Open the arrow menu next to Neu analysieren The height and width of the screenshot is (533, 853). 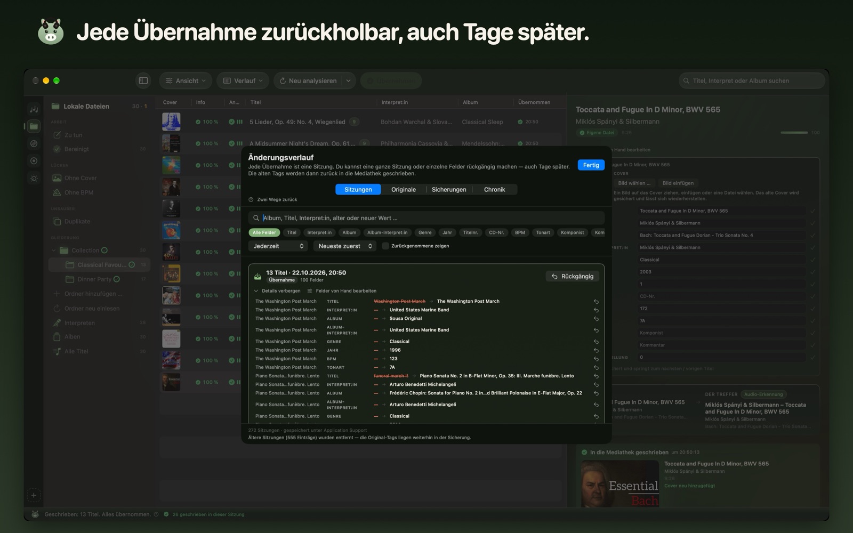348,80
